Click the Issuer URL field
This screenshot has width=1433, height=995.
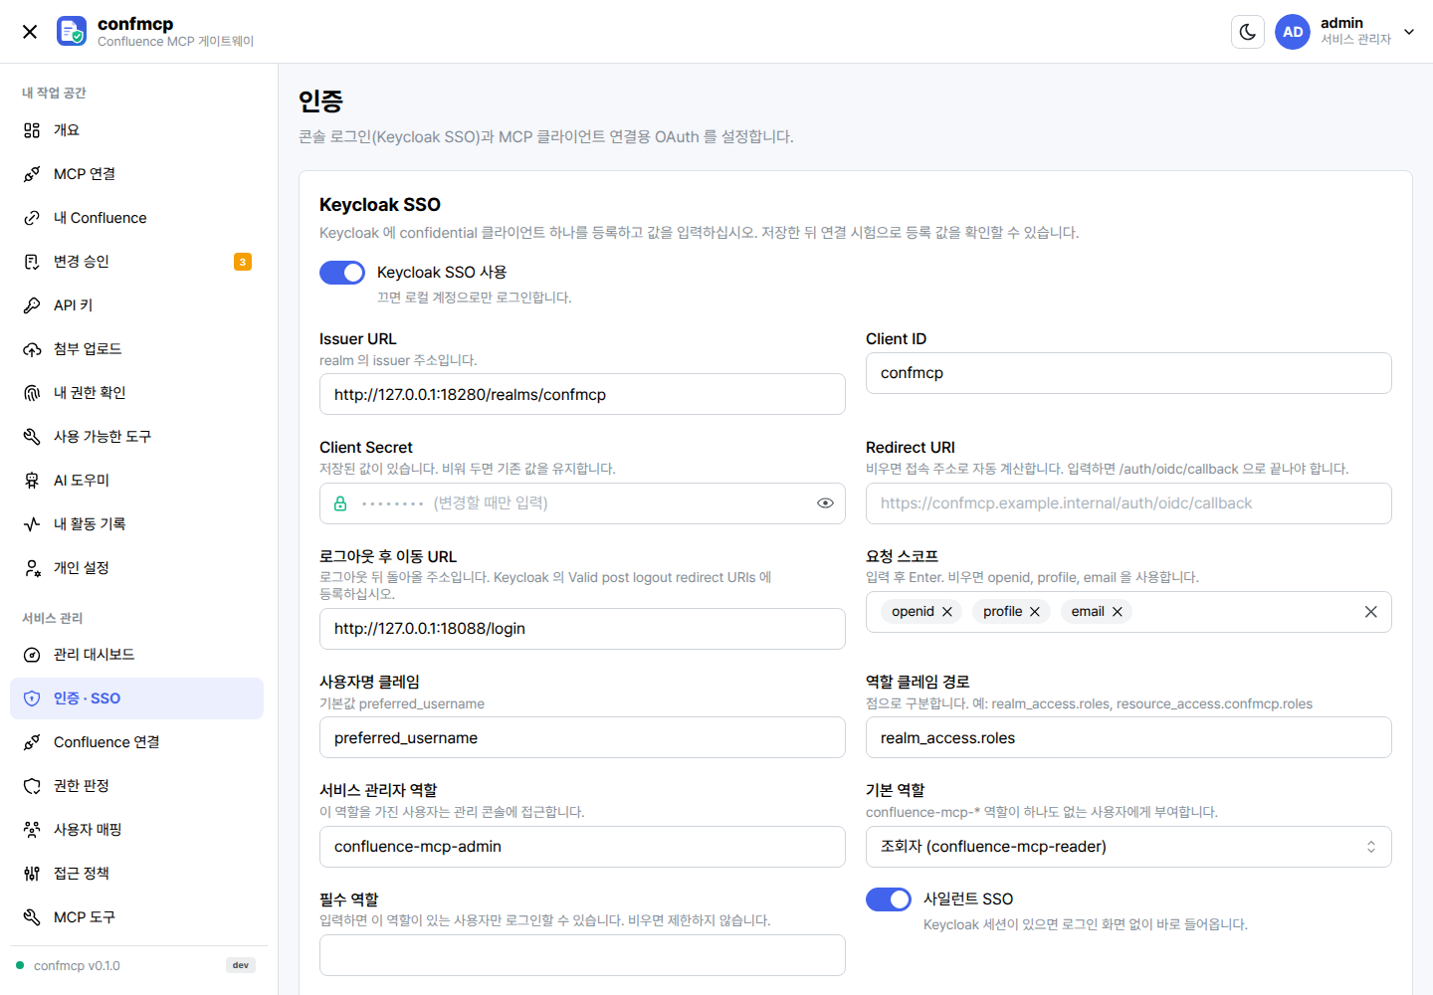click(x=582, y=395)
